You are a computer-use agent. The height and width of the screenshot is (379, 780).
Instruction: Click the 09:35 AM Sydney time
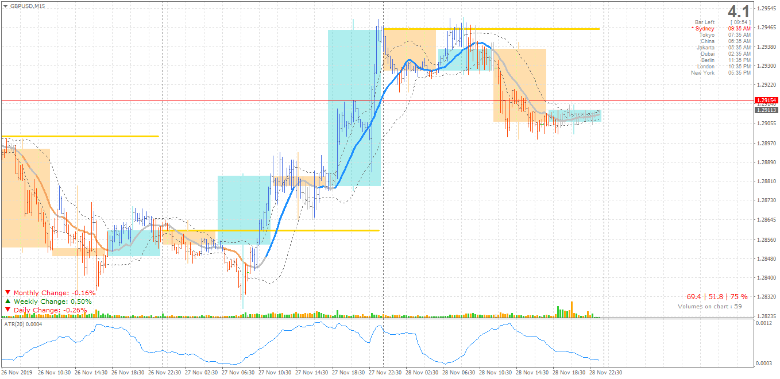[739, 29]
